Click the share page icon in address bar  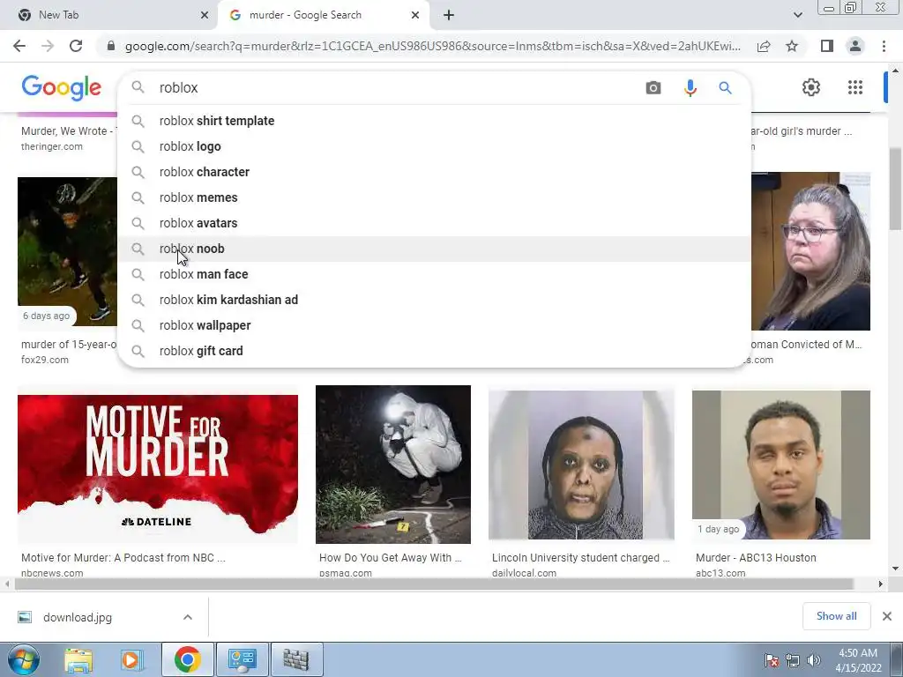click(764, 46)
